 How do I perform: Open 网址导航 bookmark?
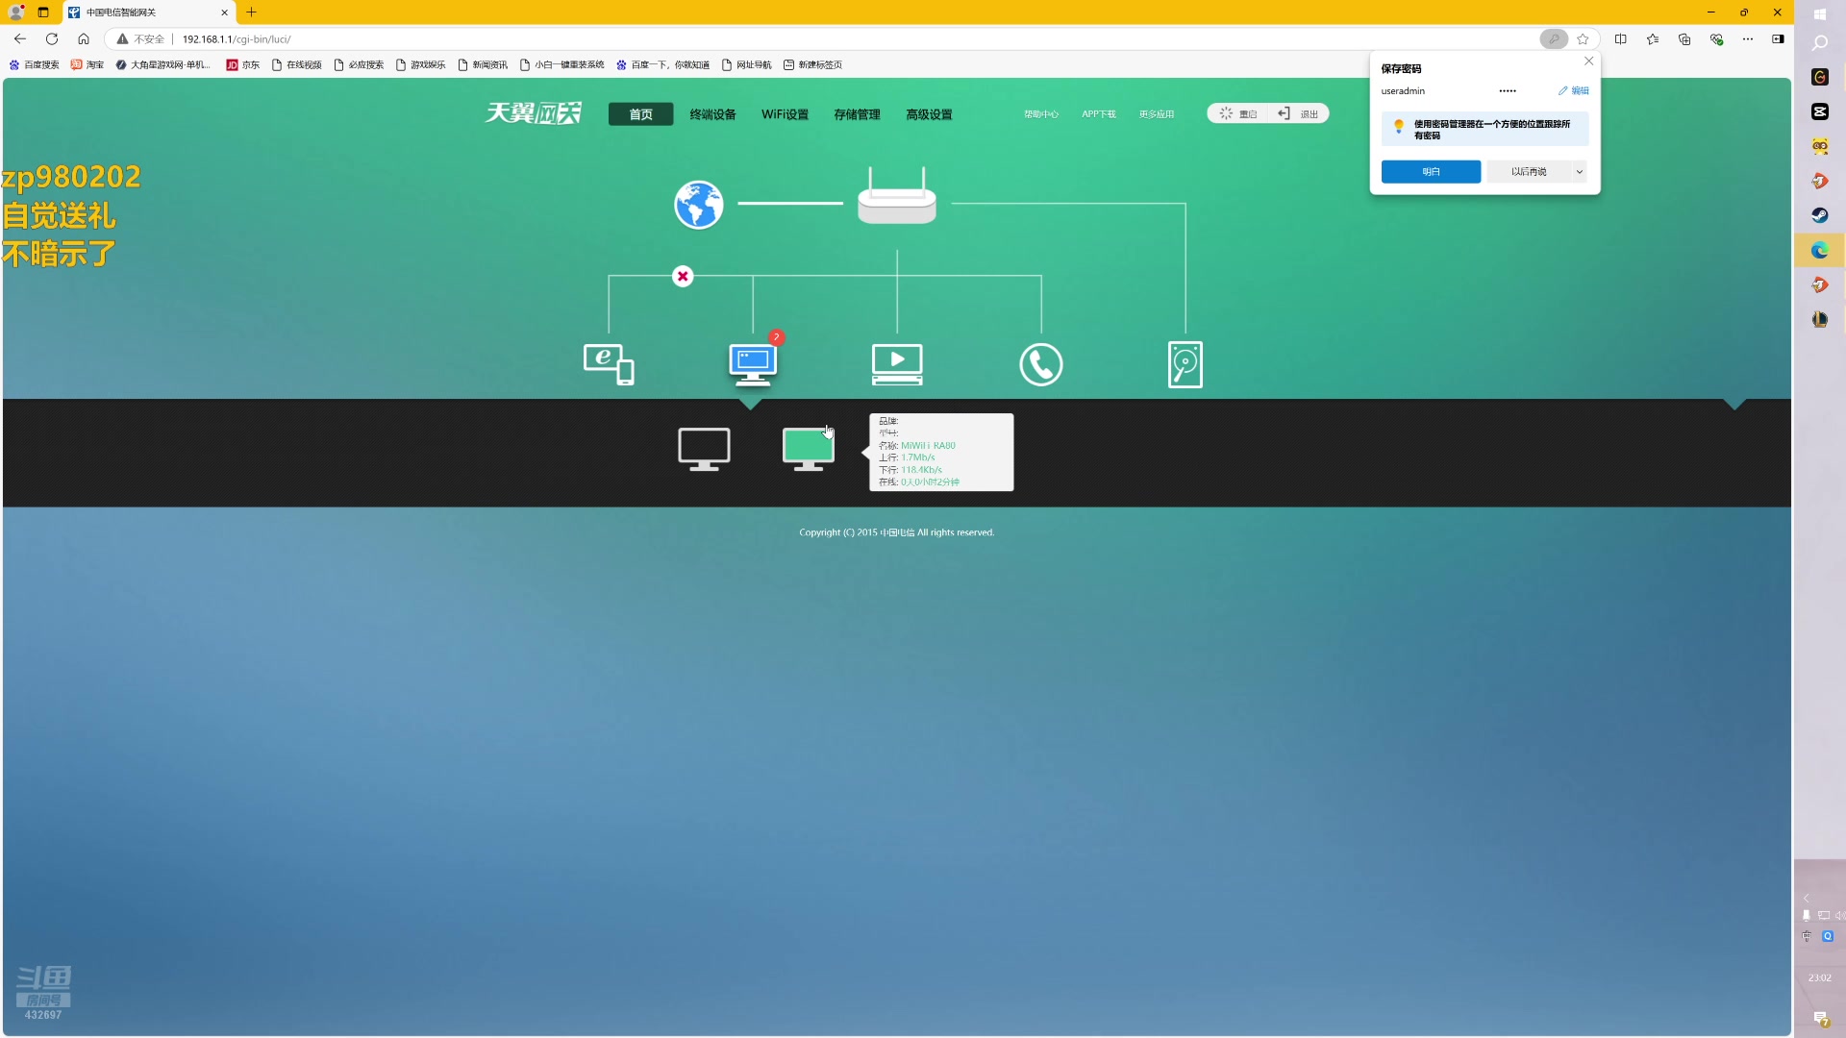747,65
